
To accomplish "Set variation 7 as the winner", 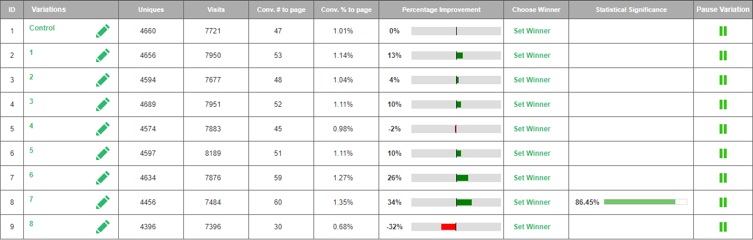I will pyautogui.click(x=531, y=202).
